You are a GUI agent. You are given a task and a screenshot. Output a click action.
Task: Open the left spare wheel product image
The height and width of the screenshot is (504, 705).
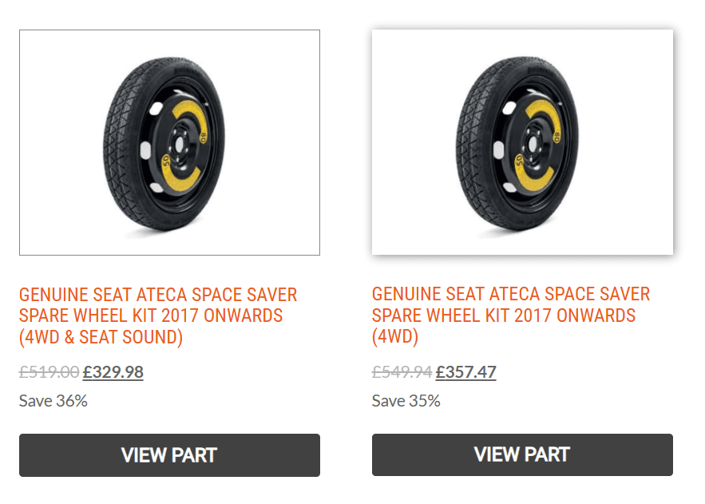pos(169,143)
